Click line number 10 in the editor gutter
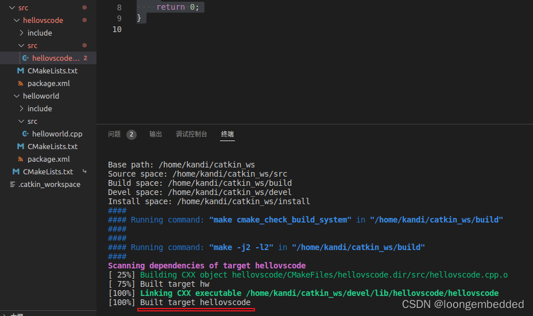This screenshot has height=316, width=533. click(117, 29)
